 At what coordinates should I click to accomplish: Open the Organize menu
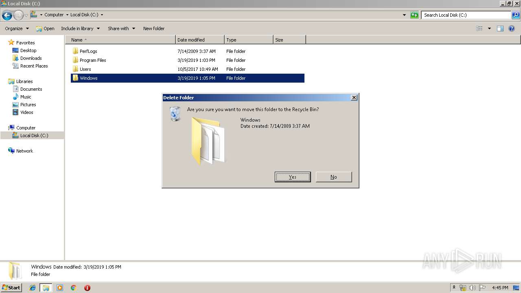pyautogui.click(x=17, y=28)
